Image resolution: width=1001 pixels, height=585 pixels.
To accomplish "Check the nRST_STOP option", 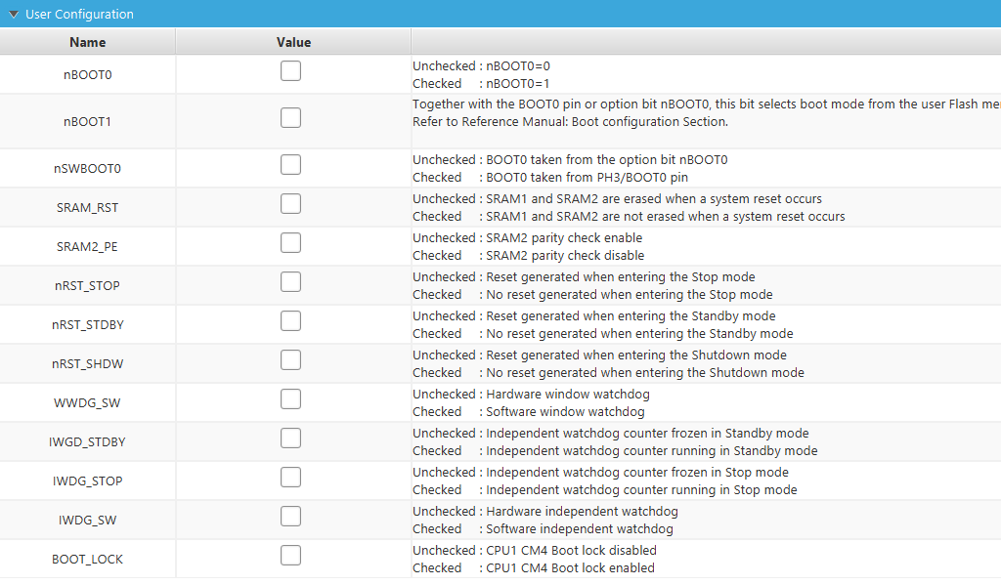I will (x=290, y=282).
